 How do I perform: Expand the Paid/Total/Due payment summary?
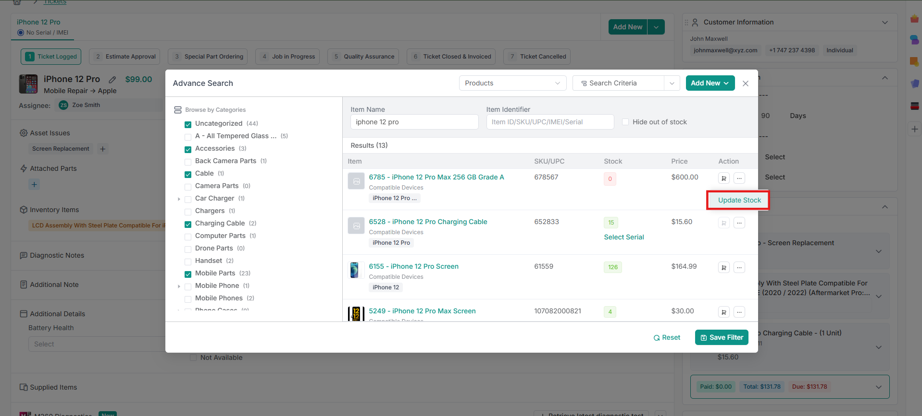[x=879, y=387]
